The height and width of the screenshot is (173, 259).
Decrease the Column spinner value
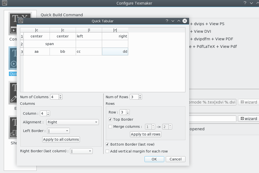click(48, 115)
